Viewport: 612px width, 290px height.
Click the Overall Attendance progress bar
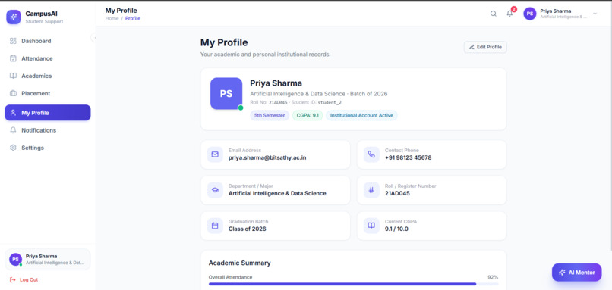pyautogui.click(x=353, y=284)
